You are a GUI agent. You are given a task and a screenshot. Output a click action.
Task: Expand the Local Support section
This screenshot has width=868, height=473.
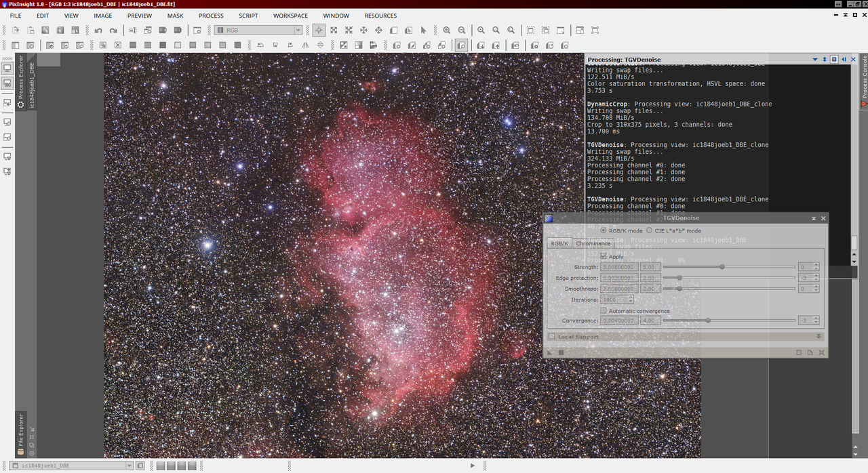[818, 336]
